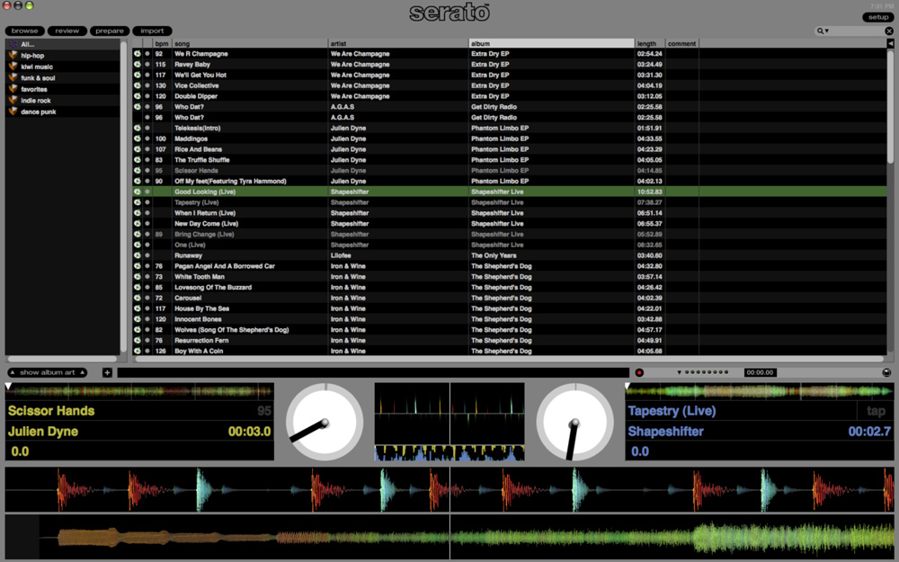Click the indie rock crate icon
Screen dimensions: 899x562
[13, 101]
